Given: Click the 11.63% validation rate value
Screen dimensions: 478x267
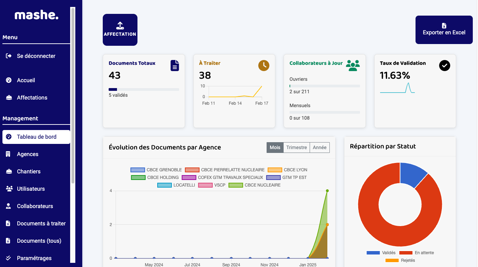Looking at the screenshot, I should point(395,75).
